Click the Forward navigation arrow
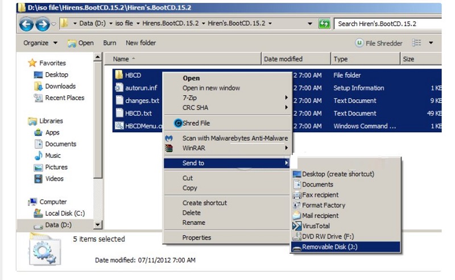Screen dimensions: 455x280 [42, 24]
